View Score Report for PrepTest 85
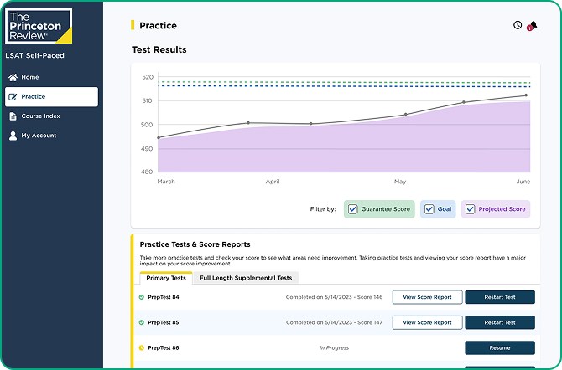The width and height of the screenshot is (562, 370). [x=427, y=322]
